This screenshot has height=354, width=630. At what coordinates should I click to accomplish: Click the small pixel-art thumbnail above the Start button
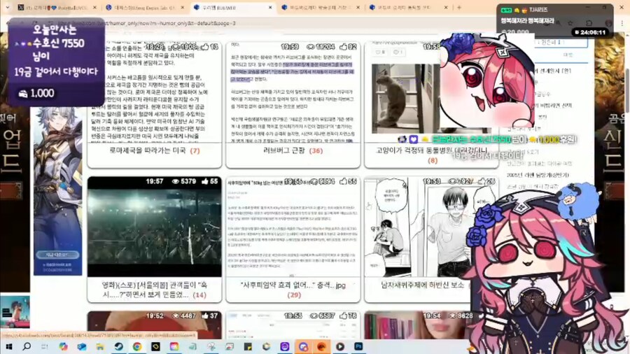15,312
